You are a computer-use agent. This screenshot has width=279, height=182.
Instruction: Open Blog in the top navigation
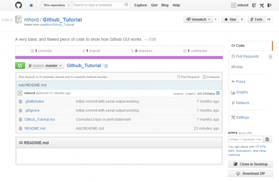[165, 5]
